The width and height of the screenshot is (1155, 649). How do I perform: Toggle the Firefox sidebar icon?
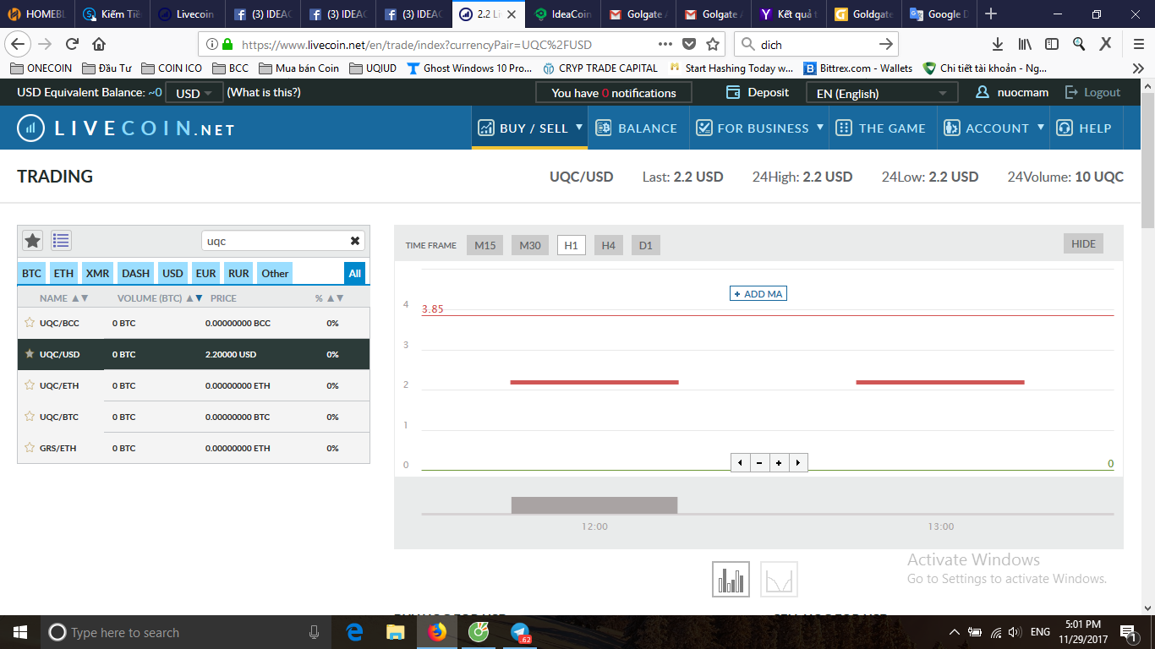pyautogui.click(x=1052, y=44)
